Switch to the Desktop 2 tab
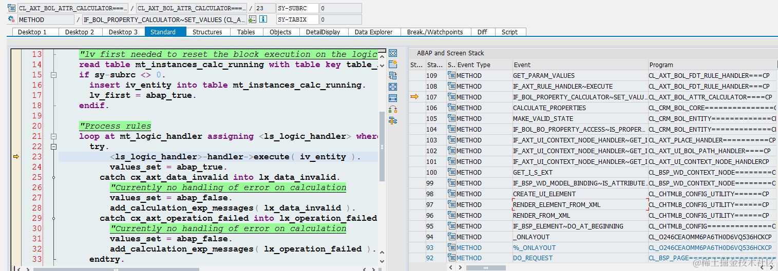 pos(80,32)
